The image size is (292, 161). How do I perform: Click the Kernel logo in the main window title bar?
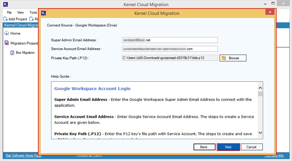tap(5, 4)
